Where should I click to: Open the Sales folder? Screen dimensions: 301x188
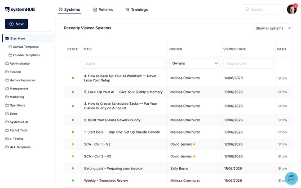pyautogui.click(x=11, y=114)
